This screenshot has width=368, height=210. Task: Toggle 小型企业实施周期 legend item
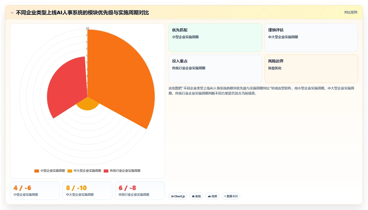tap(50, 171)
